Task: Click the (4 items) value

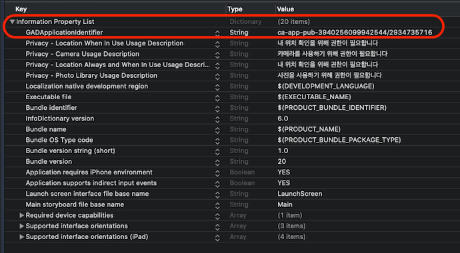Action: tap(291, 236)
